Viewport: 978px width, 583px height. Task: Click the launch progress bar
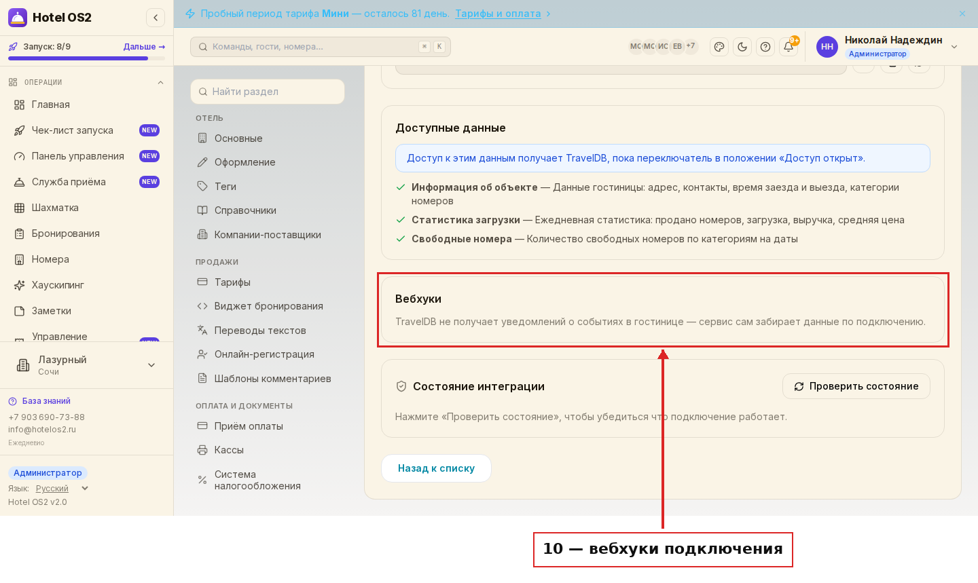pos(86,58)
